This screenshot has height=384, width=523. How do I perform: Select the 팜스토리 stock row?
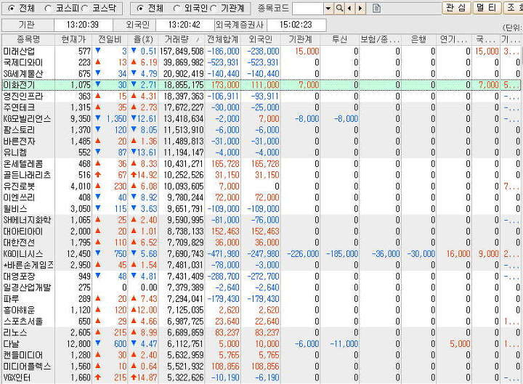pos(261,130)
